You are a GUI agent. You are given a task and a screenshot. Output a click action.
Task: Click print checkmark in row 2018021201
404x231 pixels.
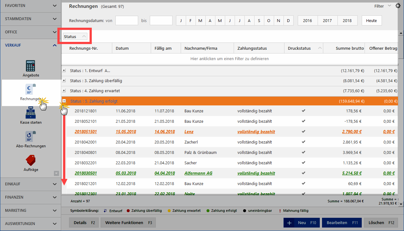tap(303, 183)
